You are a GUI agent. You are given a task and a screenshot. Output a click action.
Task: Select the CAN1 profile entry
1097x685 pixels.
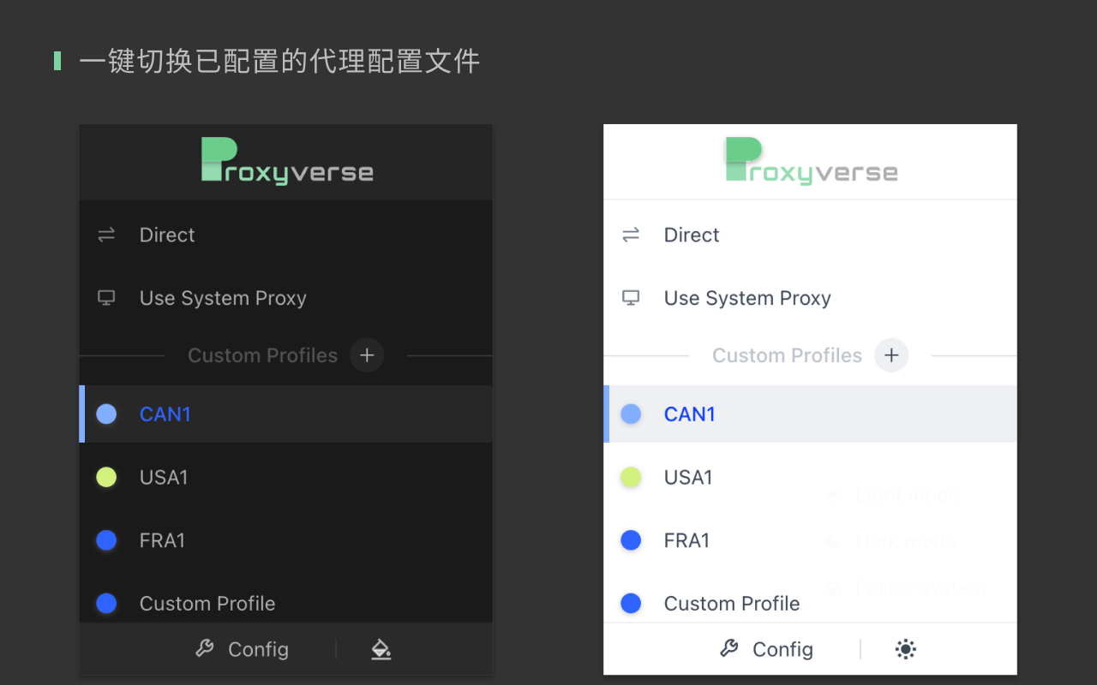[x=165, y=414]
